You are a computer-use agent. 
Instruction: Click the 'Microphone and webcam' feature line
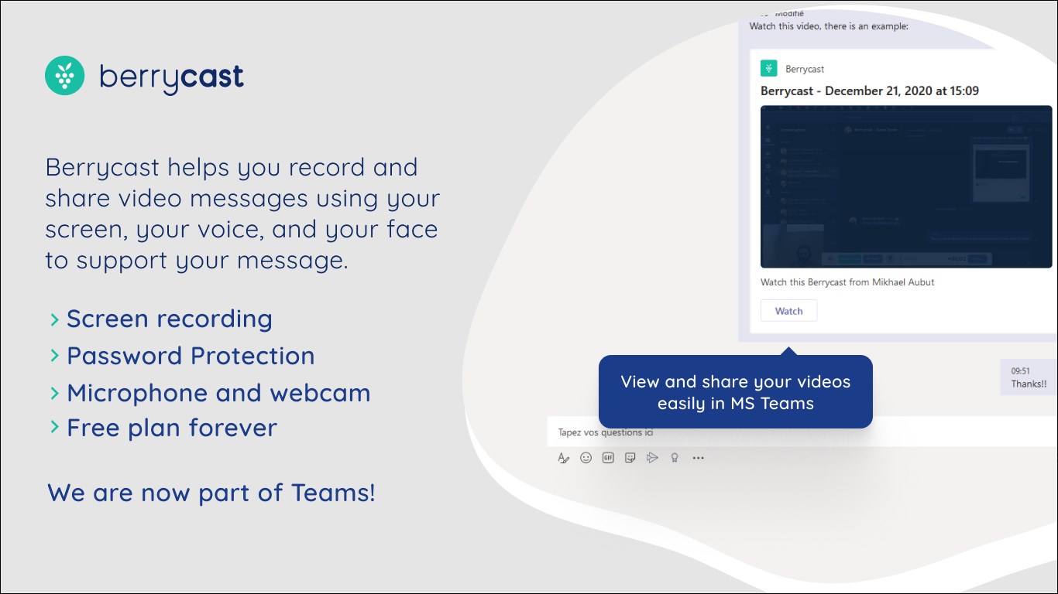tap(218, 393)
